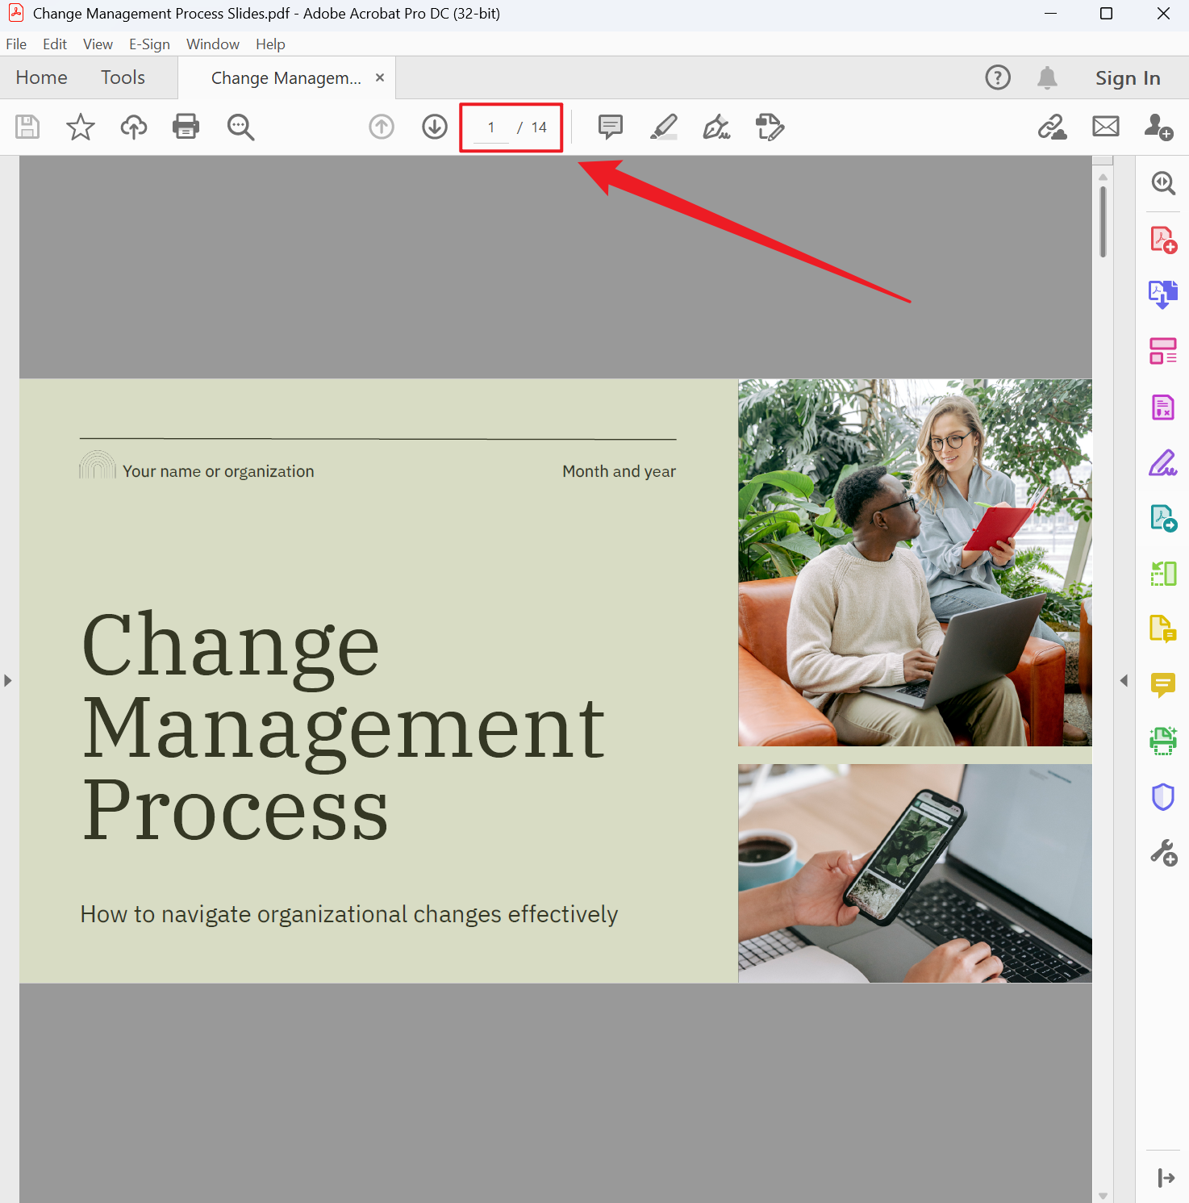
Task: Switch to the Tools tab
Action: click(123, 77)
